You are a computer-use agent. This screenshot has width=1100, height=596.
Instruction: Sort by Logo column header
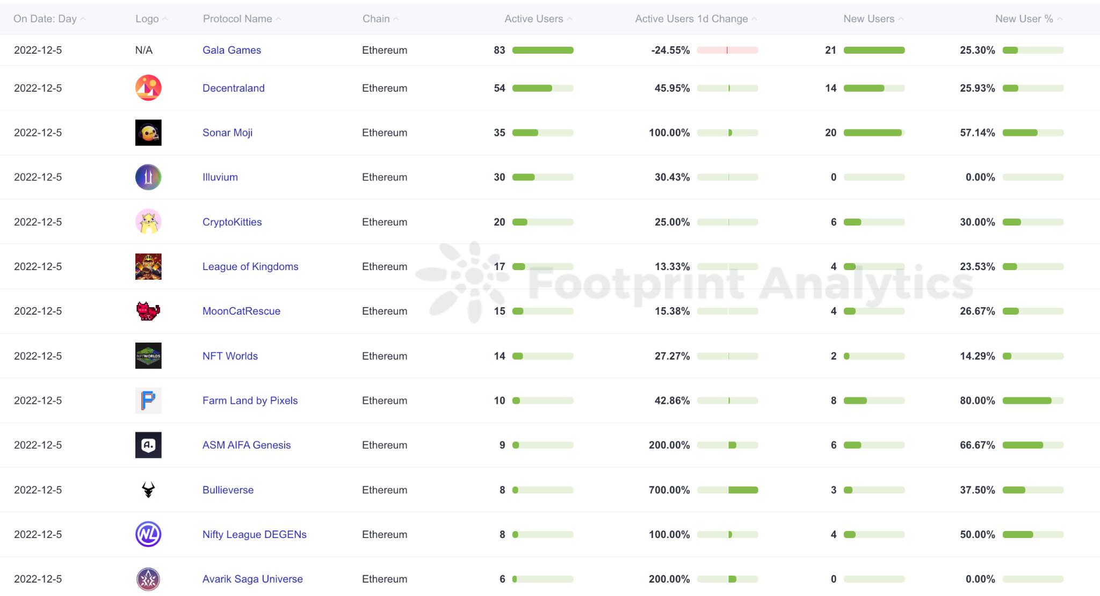tap(151, 19)
